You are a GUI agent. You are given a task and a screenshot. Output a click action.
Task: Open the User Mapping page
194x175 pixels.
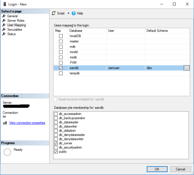point(16,25)
